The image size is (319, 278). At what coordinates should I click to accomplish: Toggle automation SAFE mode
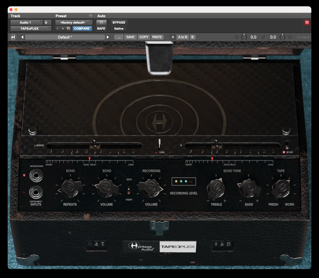tap(101, 28)
